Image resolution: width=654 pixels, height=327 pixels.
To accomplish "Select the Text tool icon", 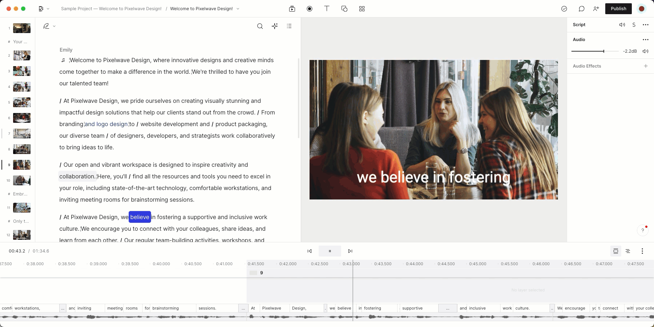I will point(327,9).
